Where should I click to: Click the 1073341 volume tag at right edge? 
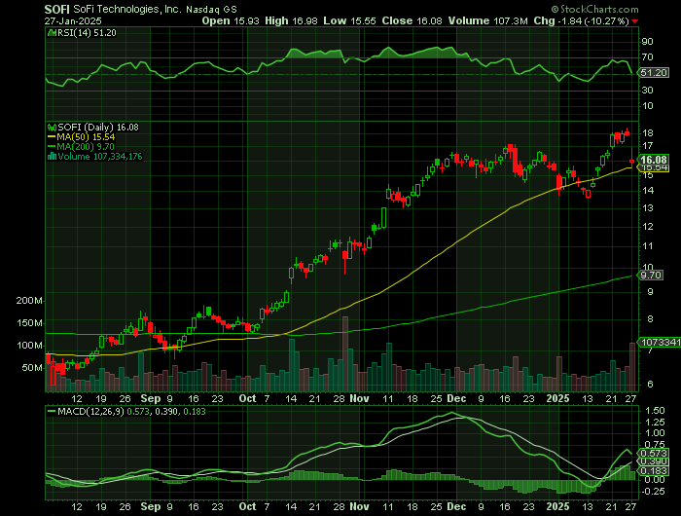(660, 343)
